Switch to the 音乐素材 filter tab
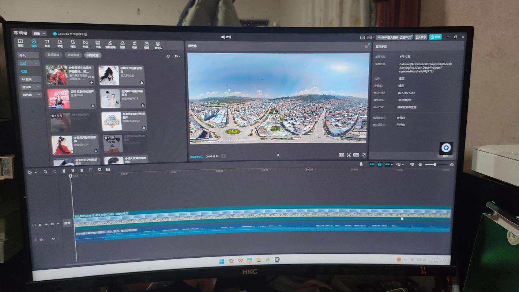 click(53, 55)
